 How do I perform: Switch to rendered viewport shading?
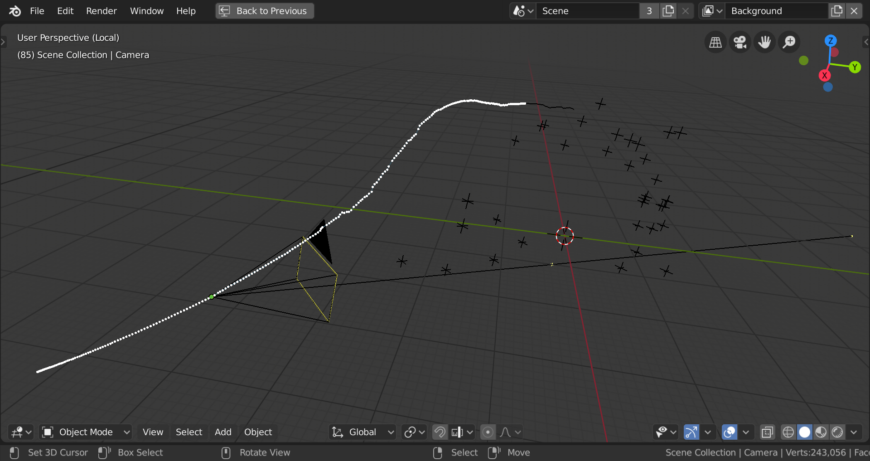(x=837, y=432)
